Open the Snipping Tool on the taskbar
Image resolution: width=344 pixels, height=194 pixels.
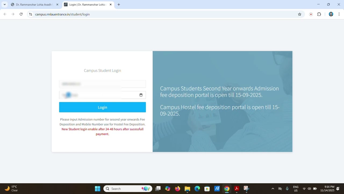[246, 189]
